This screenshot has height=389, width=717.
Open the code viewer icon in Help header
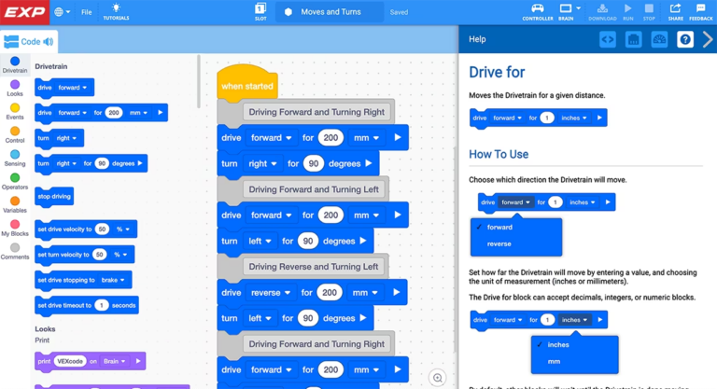pos(608,39)
